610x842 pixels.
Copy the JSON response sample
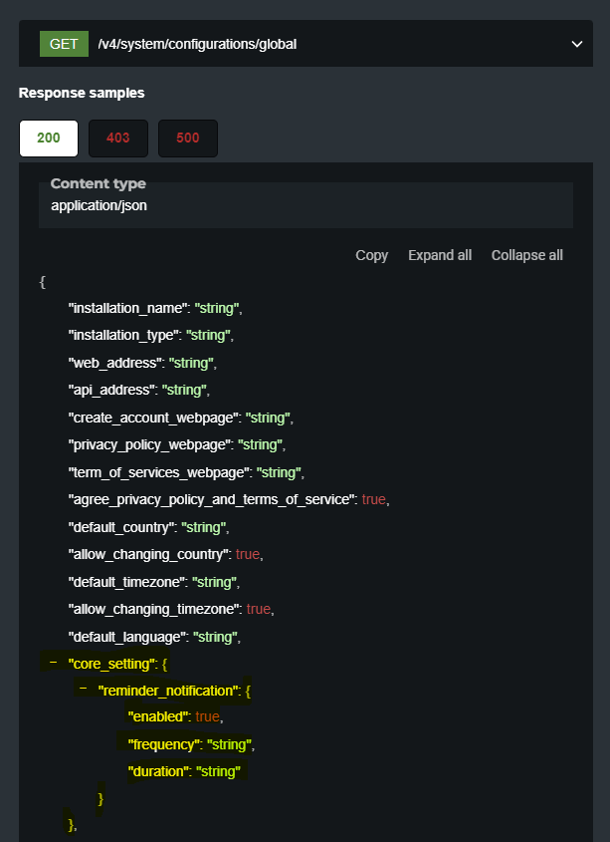tap(371, 255)
